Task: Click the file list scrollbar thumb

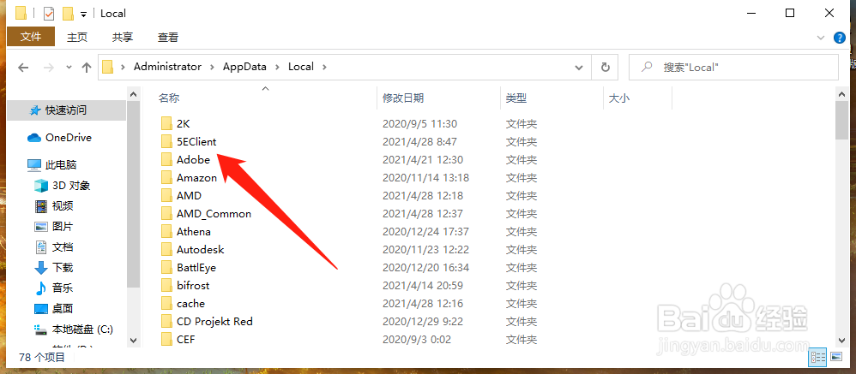Action: point(841,120)
